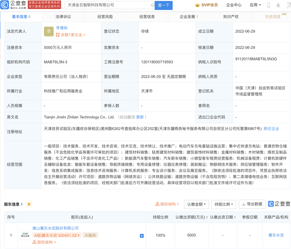
Task: Click the company name search input field
Action: point(108,5)
